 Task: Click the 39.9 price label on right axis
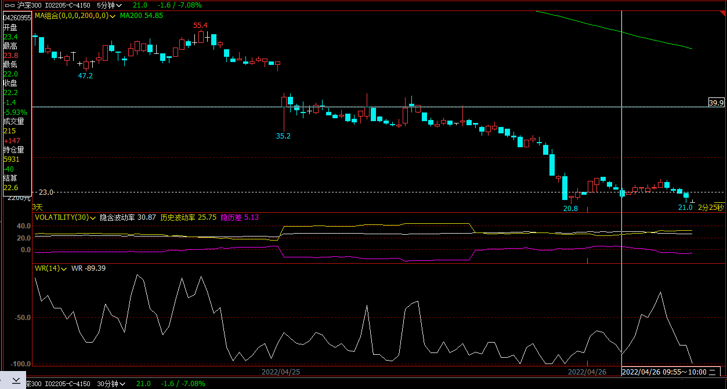pos(717,103)
